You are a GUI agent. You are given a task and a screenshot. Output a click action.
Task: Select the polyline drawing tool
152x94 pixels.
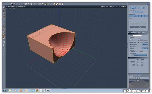(15, 4)
